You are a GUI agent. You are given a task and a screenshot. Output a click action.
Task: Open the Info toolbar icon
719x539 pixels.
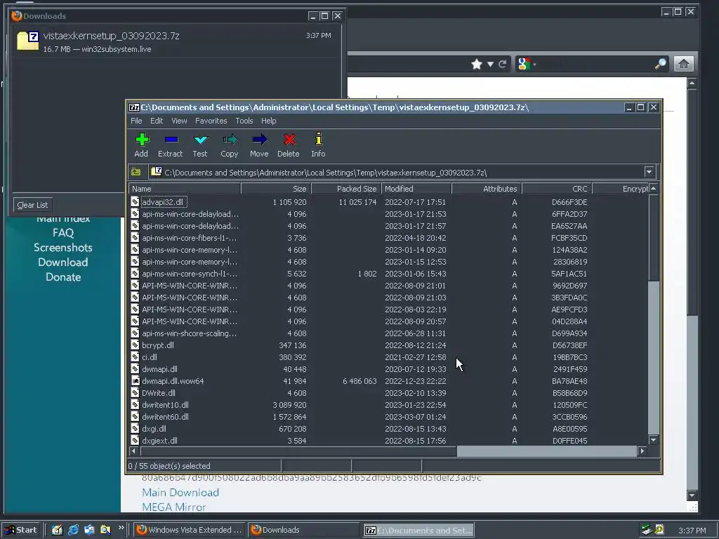coord(318,140)
